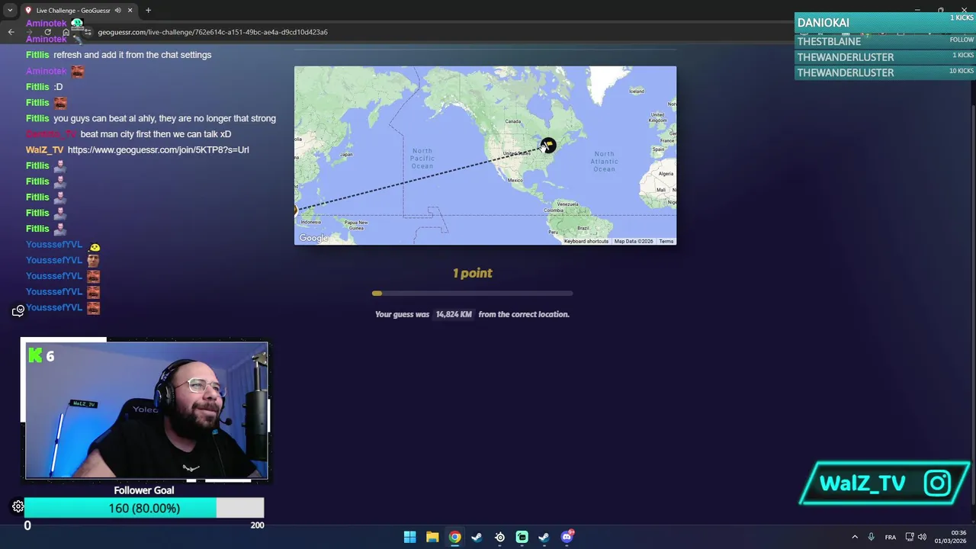The height and width of the screenshot is (549, 976).
Task: Click the Google logo on the map
Action: (x=313, y=239)
